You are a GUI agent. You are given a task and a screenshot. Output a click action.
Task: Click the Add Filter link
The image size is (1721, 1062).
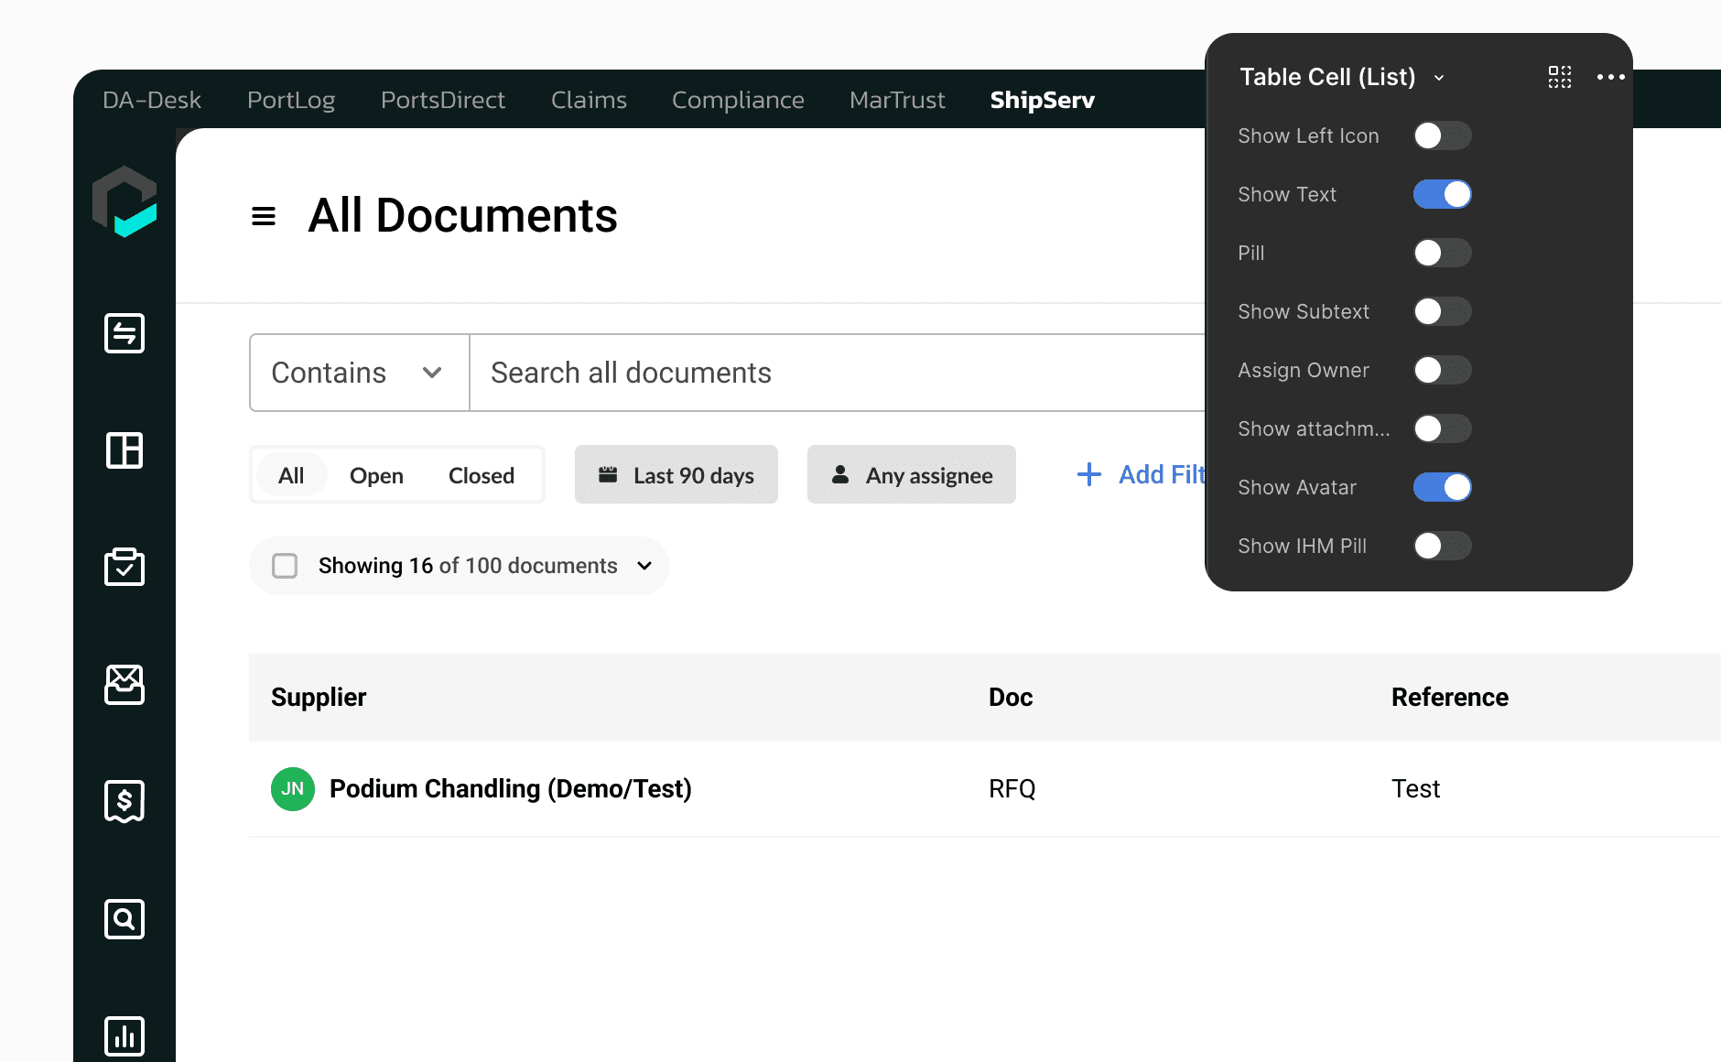(1142, 474)
